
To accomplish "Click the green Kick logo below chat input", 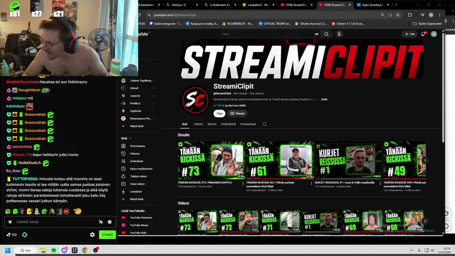I will (x=25, y=235).
